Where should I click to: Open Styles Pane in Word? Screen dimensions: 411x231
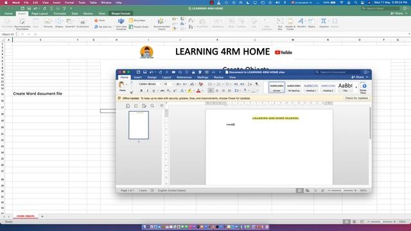(x=363, y=87)
